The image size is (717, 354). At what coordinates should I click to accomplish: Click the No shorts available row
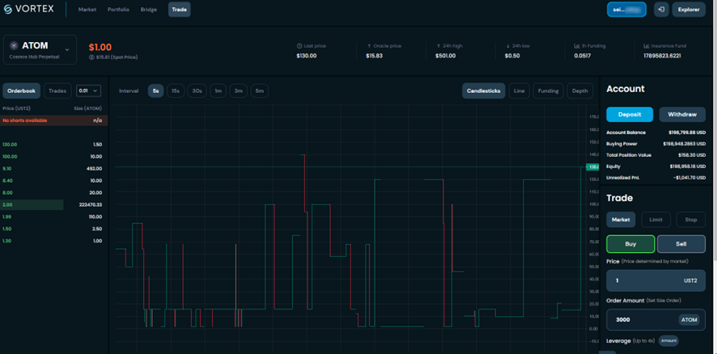(54, 120)
